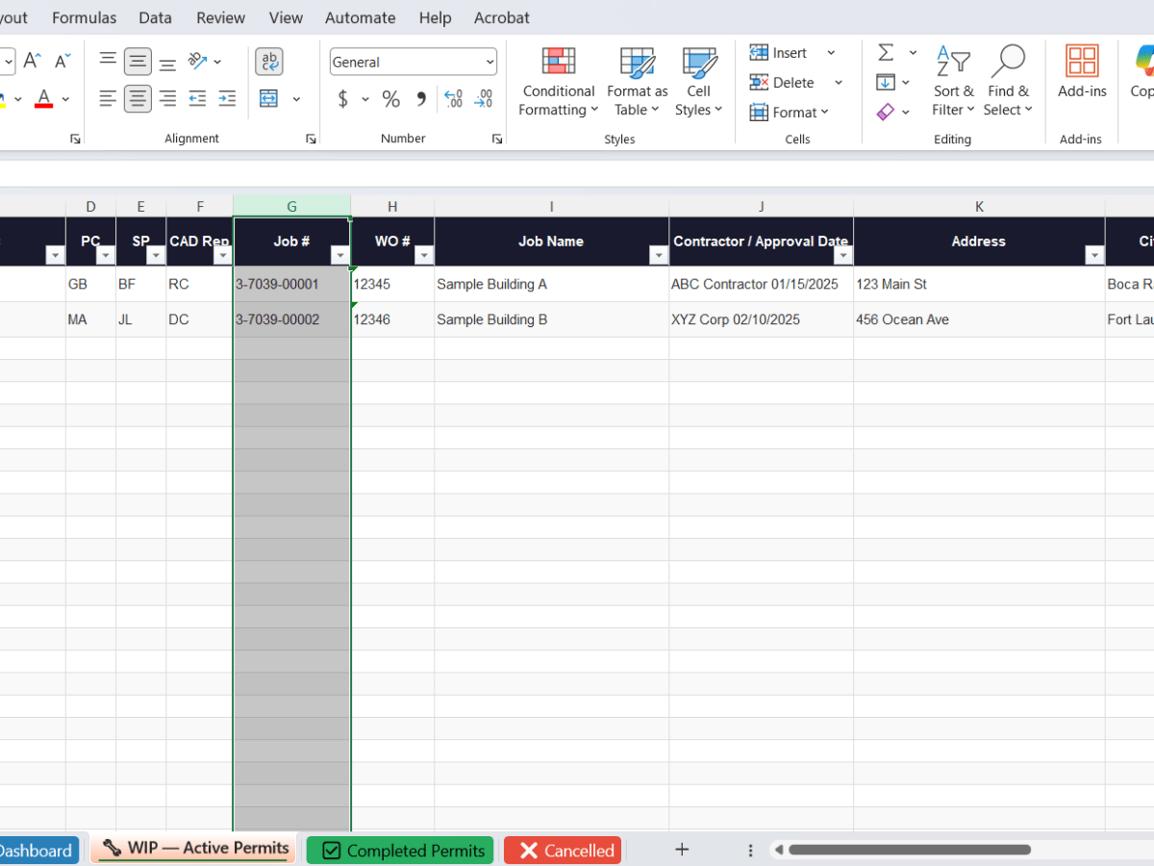Click the Clear eraser icon
Image resolution: width=1154 pixels, height=866 pixels.
tap(886, 113)
